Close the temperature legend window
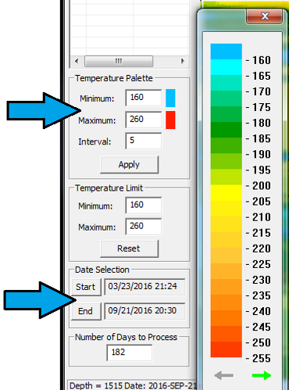 [x=264, y=16]
